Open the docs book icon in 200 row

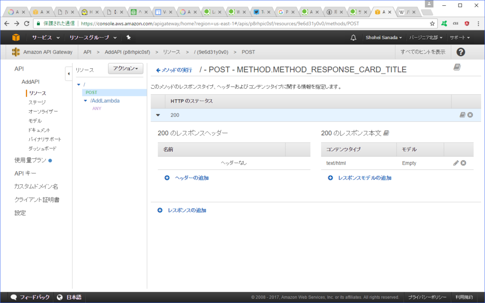tap(462, 115)
